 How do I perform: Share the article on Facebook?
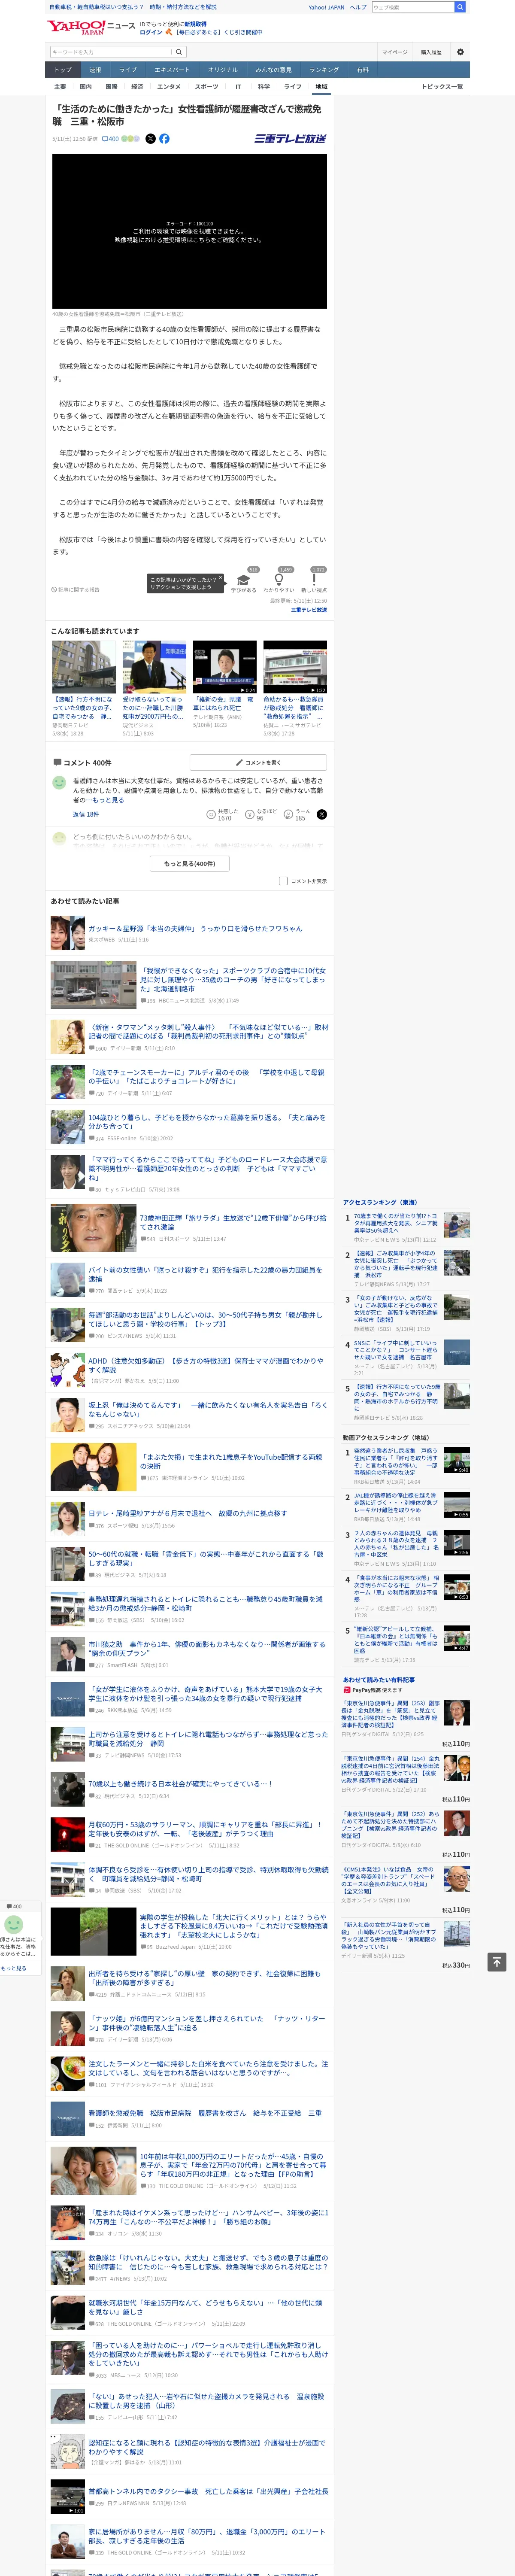pos(164,139)
